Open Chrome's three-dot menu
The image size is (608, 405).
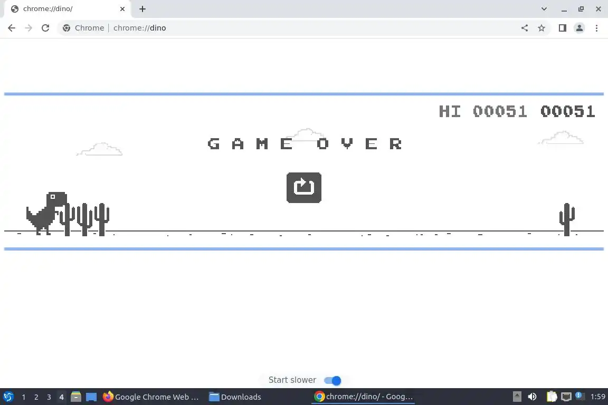(596, 28)
